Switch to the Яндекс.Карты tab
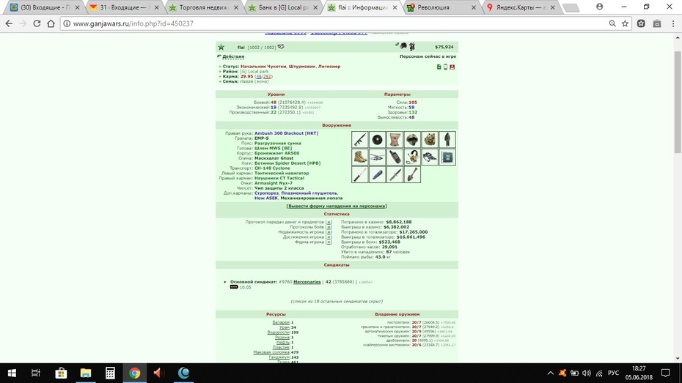682x383 pixels. (521, 7)
